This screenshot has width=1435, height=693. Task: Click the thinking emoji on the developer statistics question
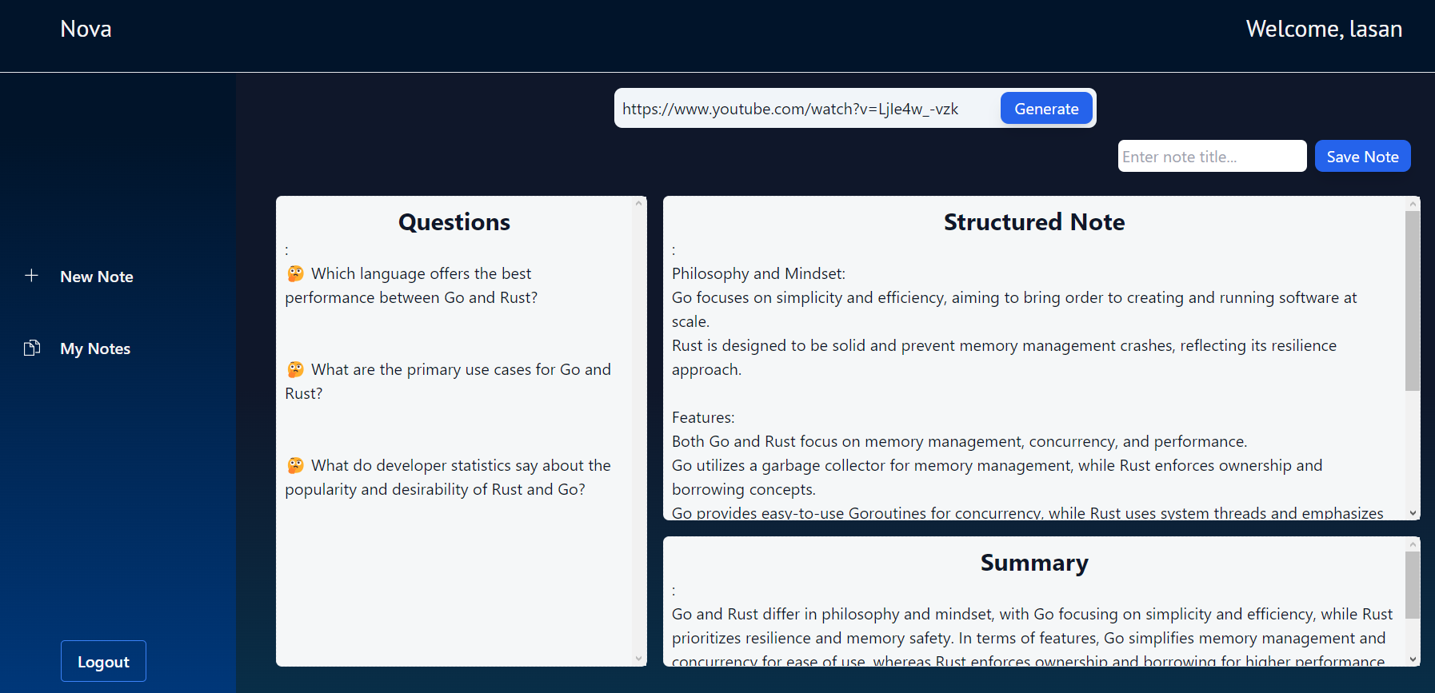(x=296, y=465)
